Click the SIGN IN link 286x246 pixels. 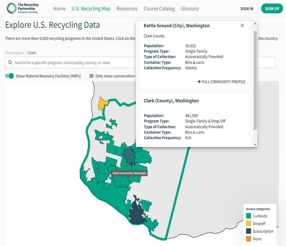[247, 9]
